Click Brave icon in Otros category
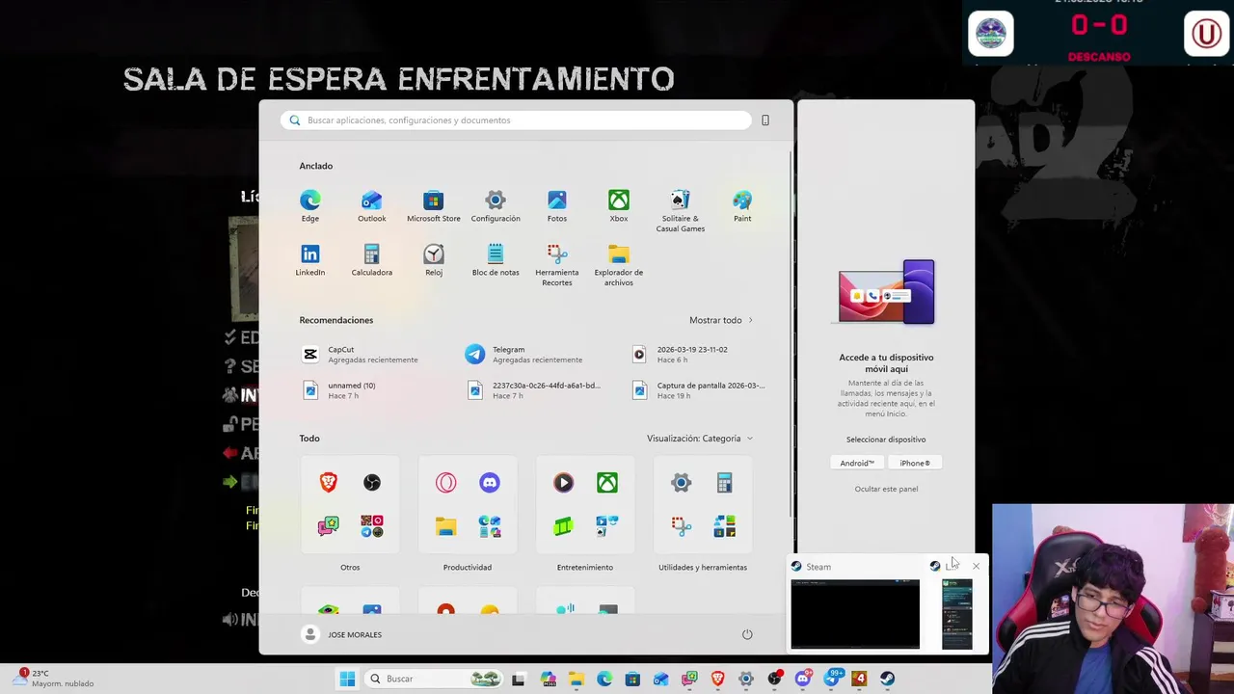1234x694 pixels. (328, 483)
